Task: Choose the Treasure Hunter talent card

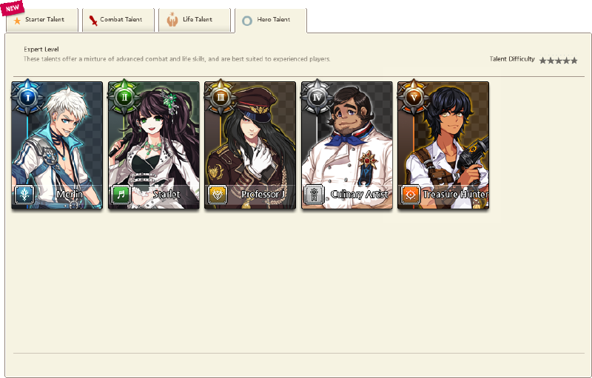Action: [x=443, y=145]
